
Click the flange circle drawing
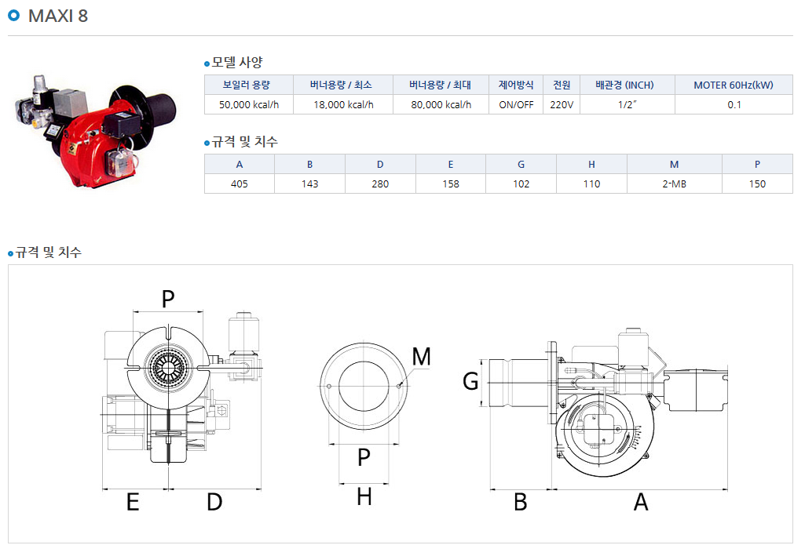[x=364, y=387]
